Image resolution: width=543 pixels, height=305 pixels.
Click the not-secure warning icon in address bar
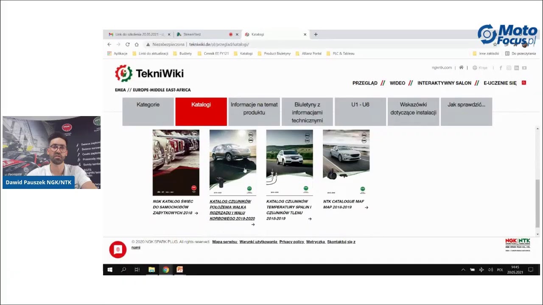[x=148, y=44]
